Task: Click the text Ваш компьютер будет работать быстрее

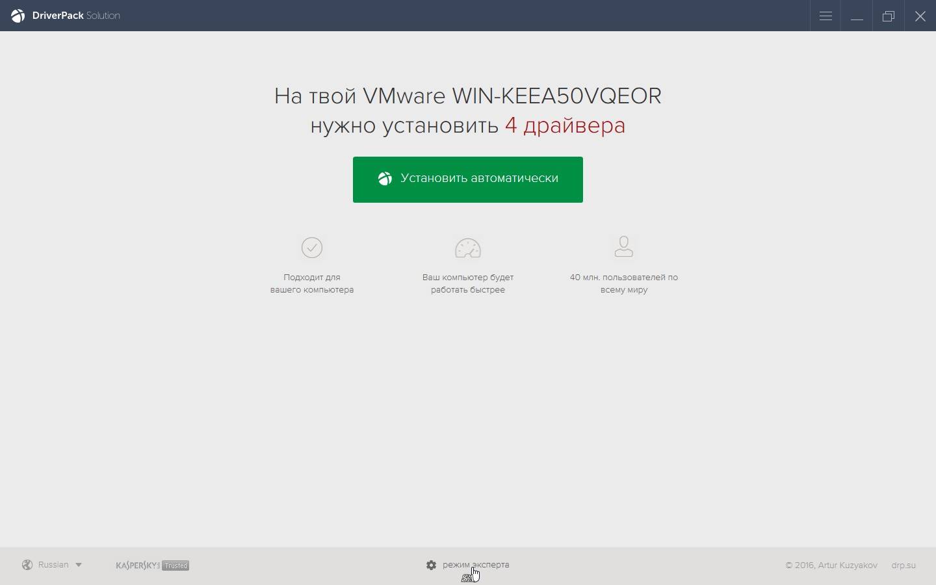Action: click(x=468, y=283)
